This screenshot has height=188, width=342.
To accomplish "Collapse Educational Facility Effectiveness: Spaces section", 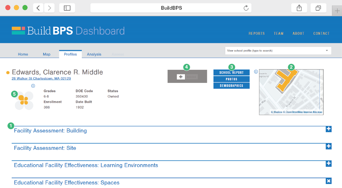I will (x=329, y=181).
